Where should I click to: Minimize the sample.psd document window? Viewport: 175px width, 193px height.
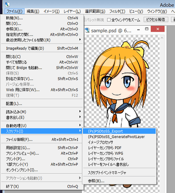[139, 29]
